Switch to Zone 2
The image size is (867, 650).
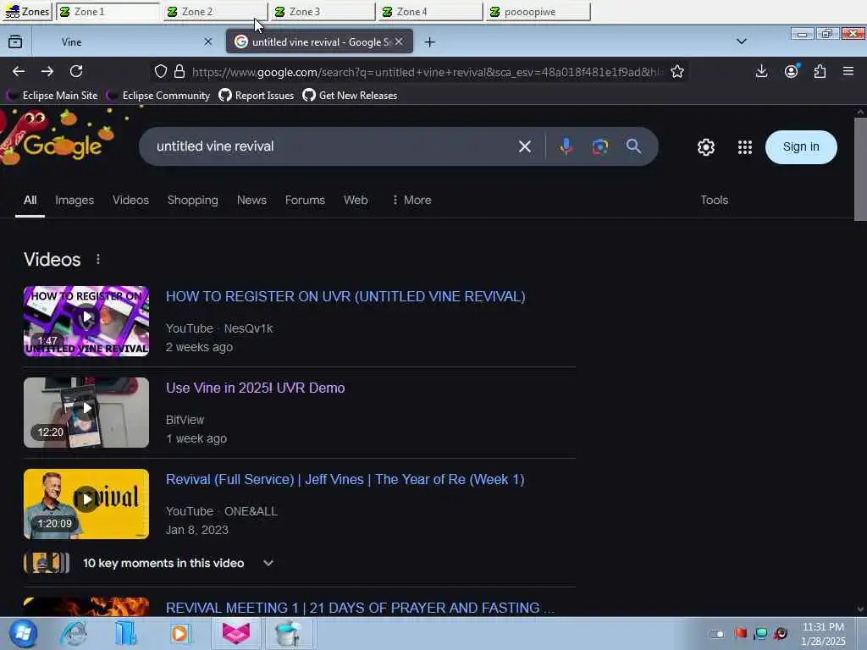pos(216,12)
